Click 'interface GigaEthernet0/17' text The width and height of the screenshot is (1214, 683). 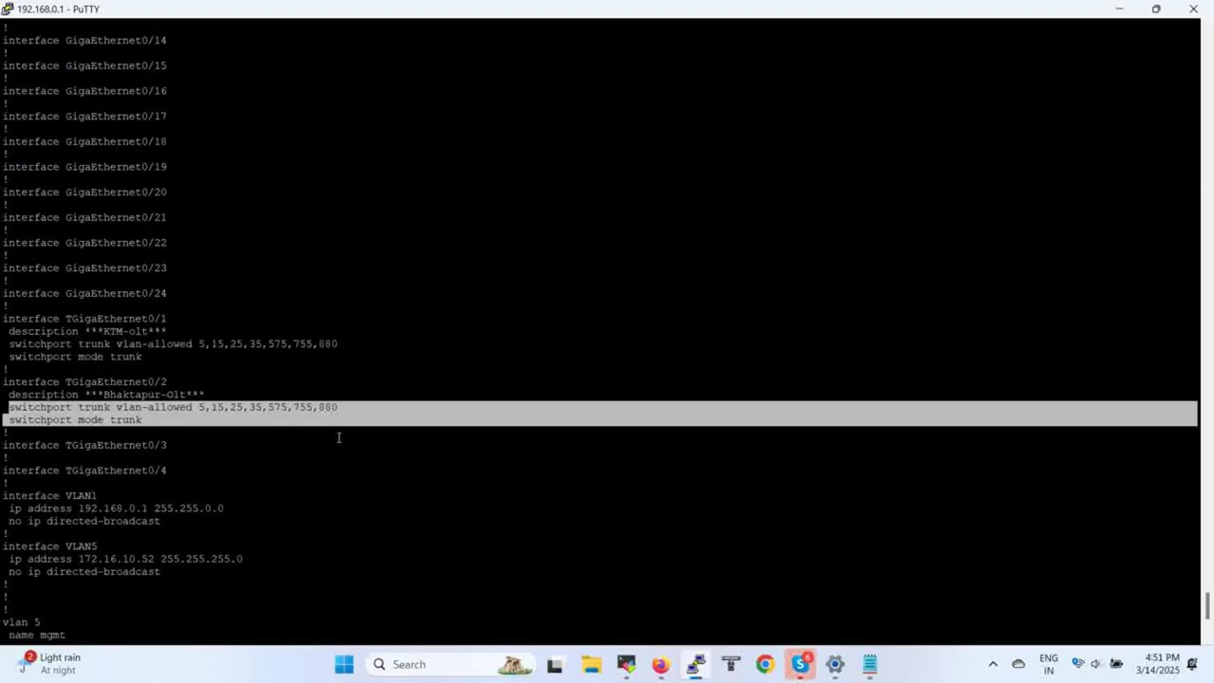pos(84,117)
